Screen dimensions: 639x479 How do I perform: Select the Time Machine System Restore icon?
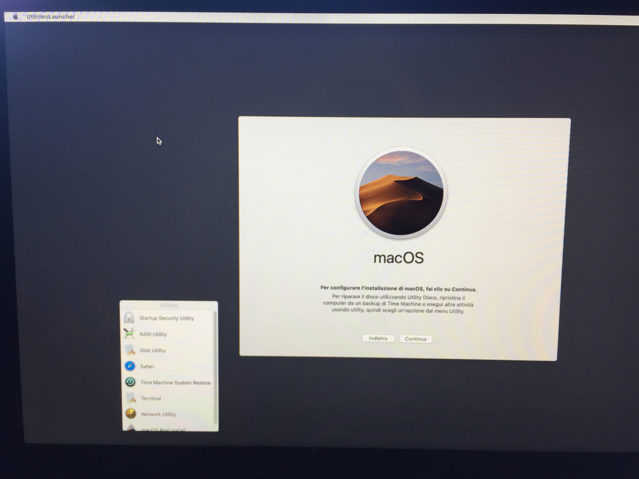[131, 381]
